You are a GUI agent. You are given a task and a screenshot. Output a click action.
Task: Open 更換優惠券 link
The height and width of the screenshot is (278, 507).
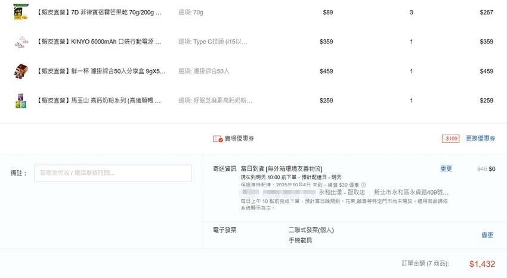click(480, 138)
